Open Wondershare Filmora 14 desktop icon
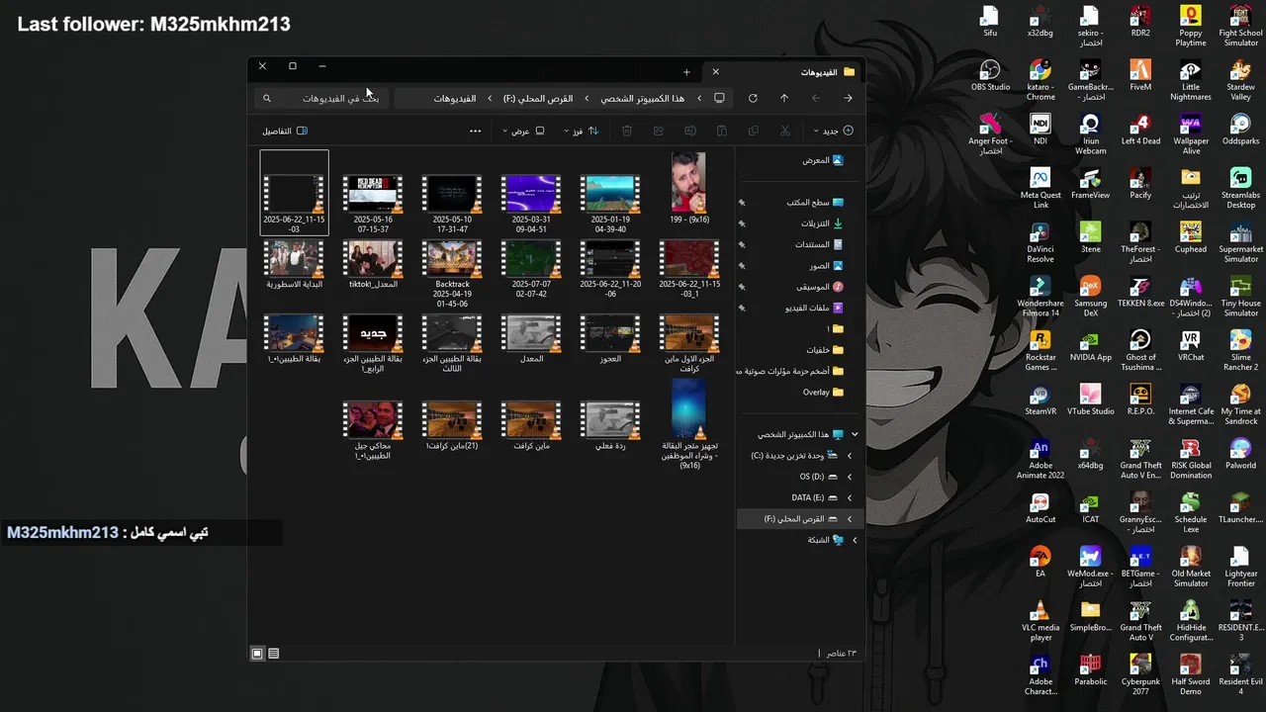Image resolution: width=1266 pixels, height=712 pixels. [1040, 297]
